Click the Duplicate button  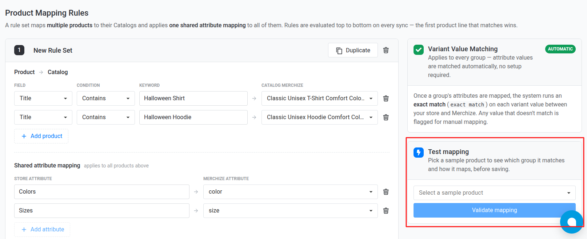coord(353,50)
